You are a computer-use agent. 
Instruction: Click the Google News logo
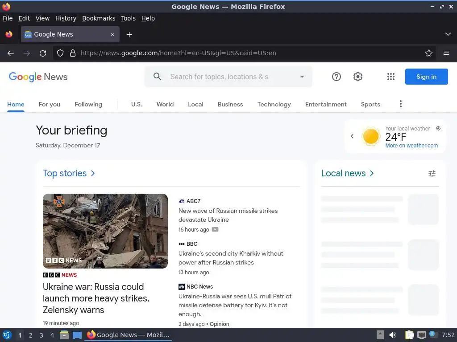(38, 77)
